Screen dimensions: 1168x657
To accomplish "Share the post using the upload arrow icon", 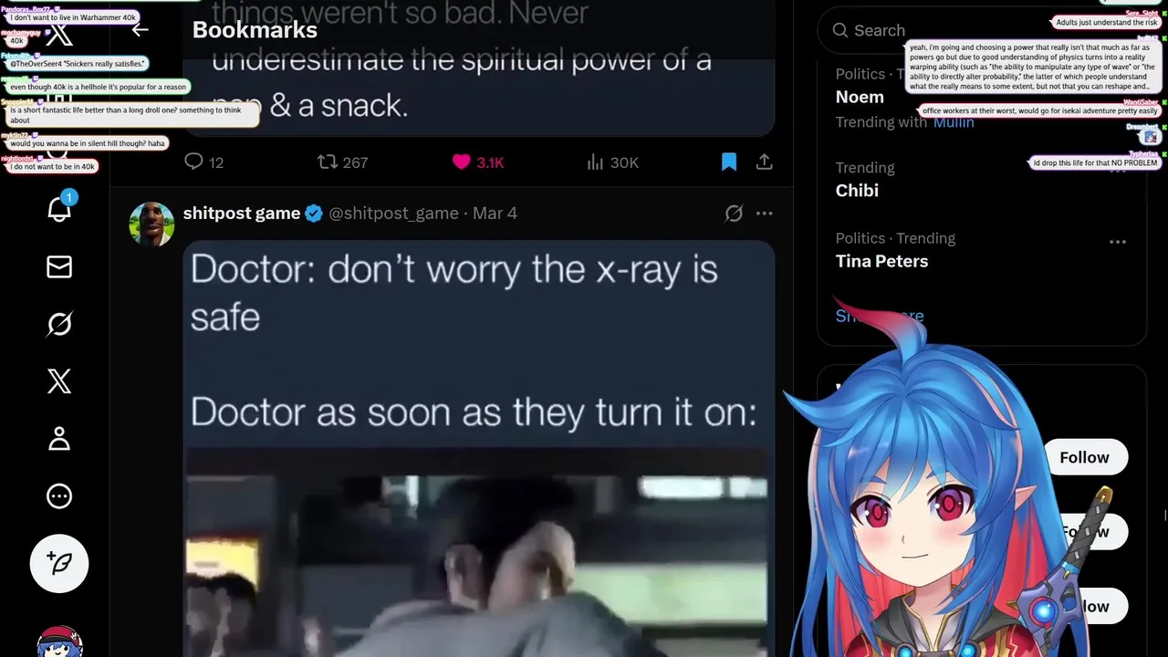I will point(765,162).
